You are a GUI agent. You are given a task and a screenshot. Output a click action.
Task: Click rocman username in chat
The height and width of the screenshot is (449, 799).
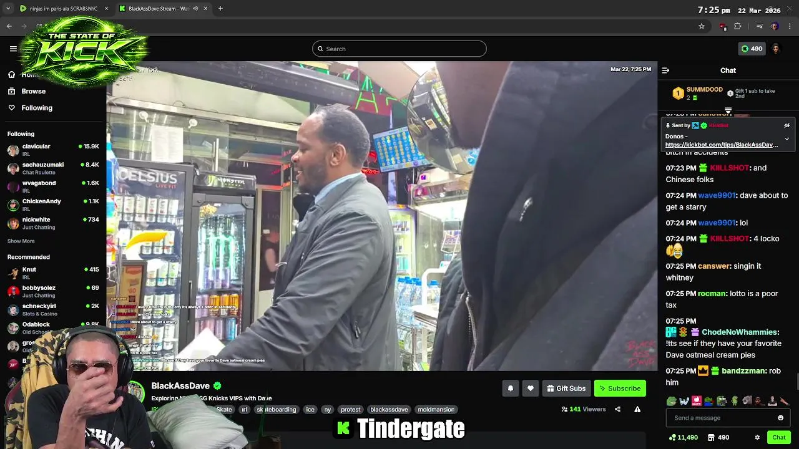712,294
